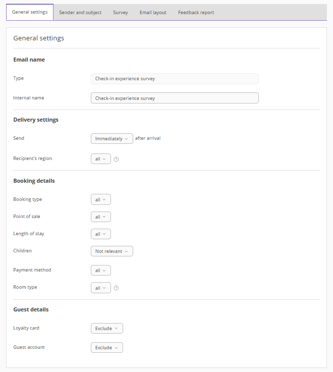Click help icon next to Room type
The image size is (333, 372).
click(116, 288)
